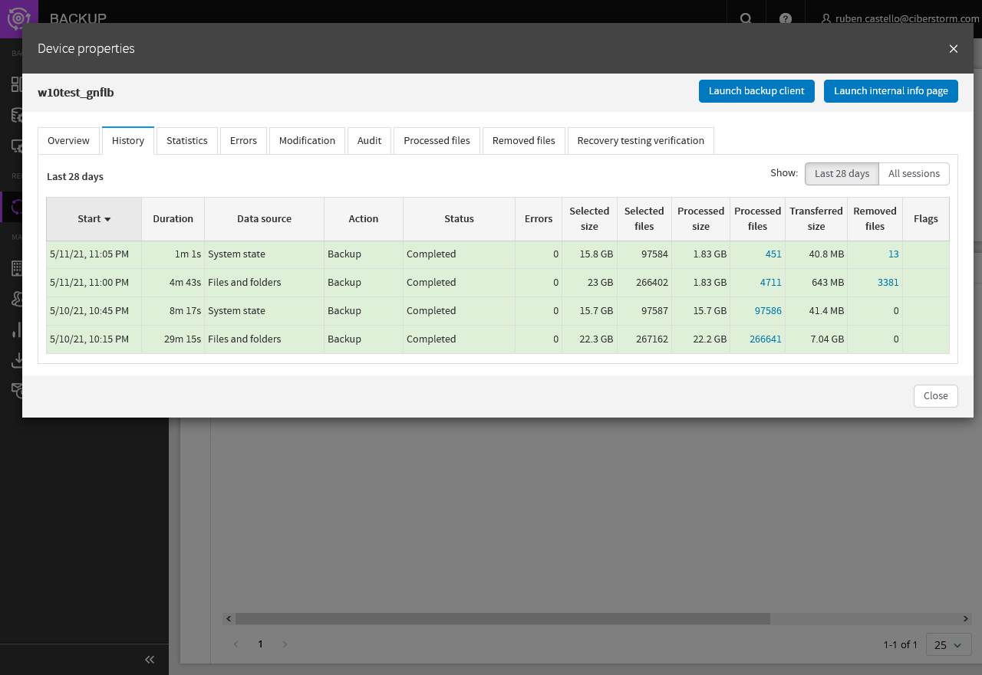
Task: Sort by the Selected size column header
Action: 589,219
